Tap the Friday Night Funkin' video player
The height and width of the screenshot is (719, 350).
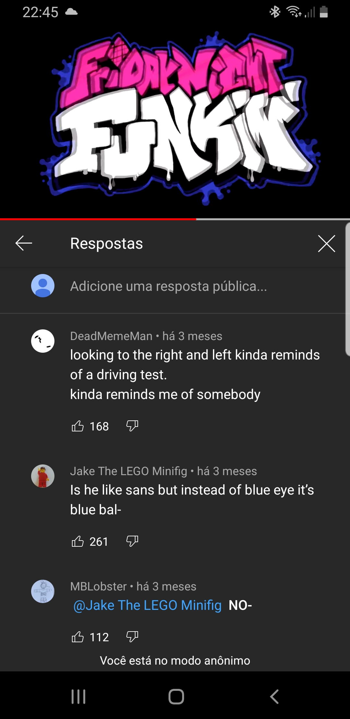[x=175, y=120]
